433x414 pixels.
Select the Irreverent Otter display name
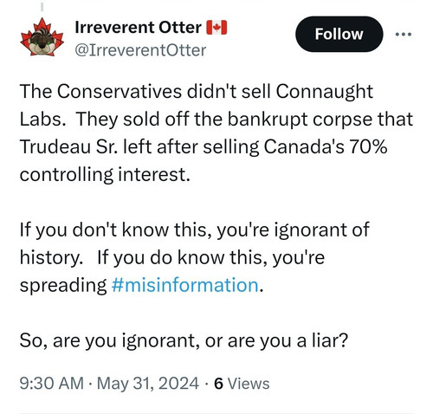click(138, 28)
